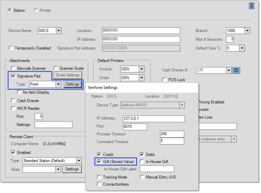Click the cash drawer open icon button

[x=236, y=70]
